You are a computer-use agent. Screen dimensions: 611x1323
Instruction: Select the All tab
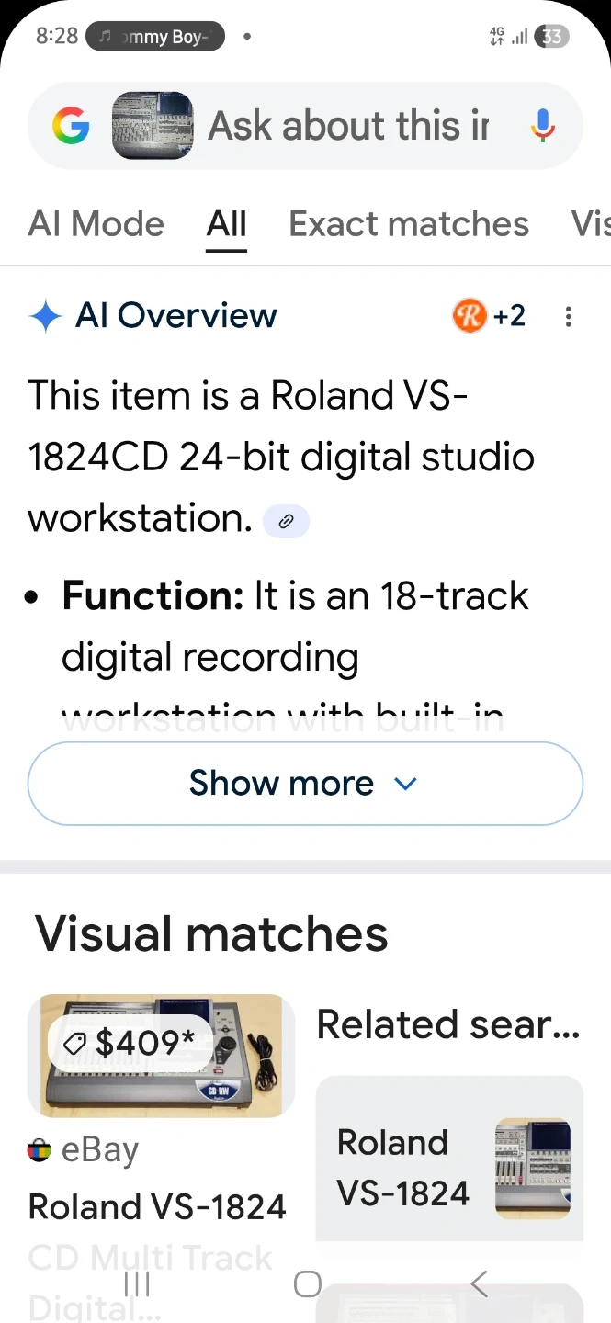(x=226, y=224)
